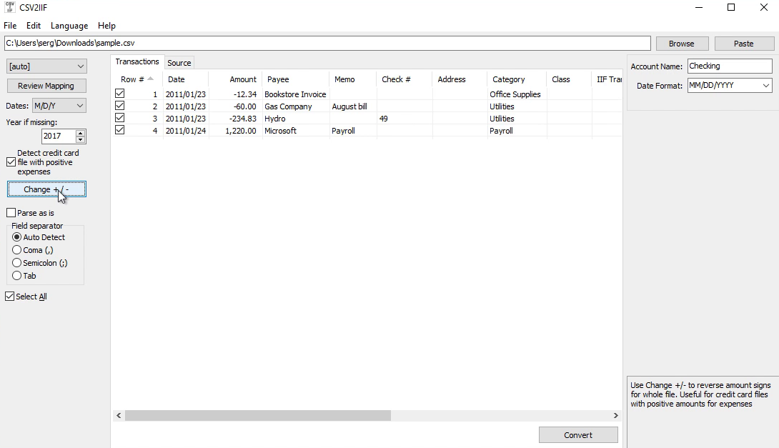The height and width of the screenshot is (448, 779).
Task: Select Coma field separator
Action: [x=17, y=250]
